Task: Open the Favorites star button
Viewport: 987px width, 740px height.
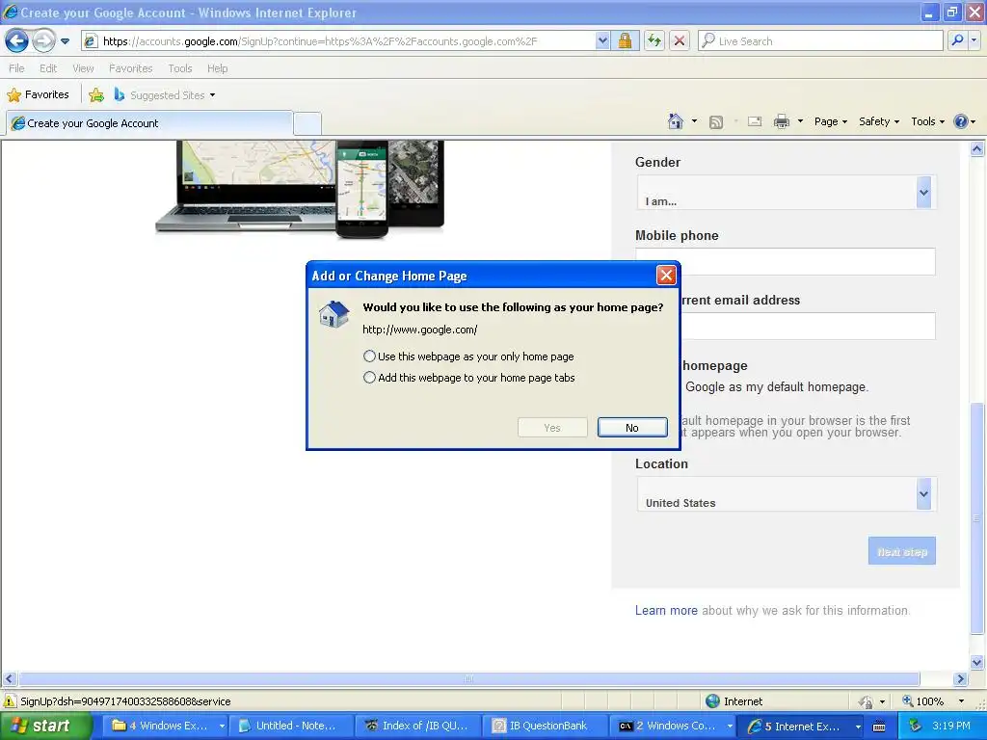Action: click(x=38, y=95)
